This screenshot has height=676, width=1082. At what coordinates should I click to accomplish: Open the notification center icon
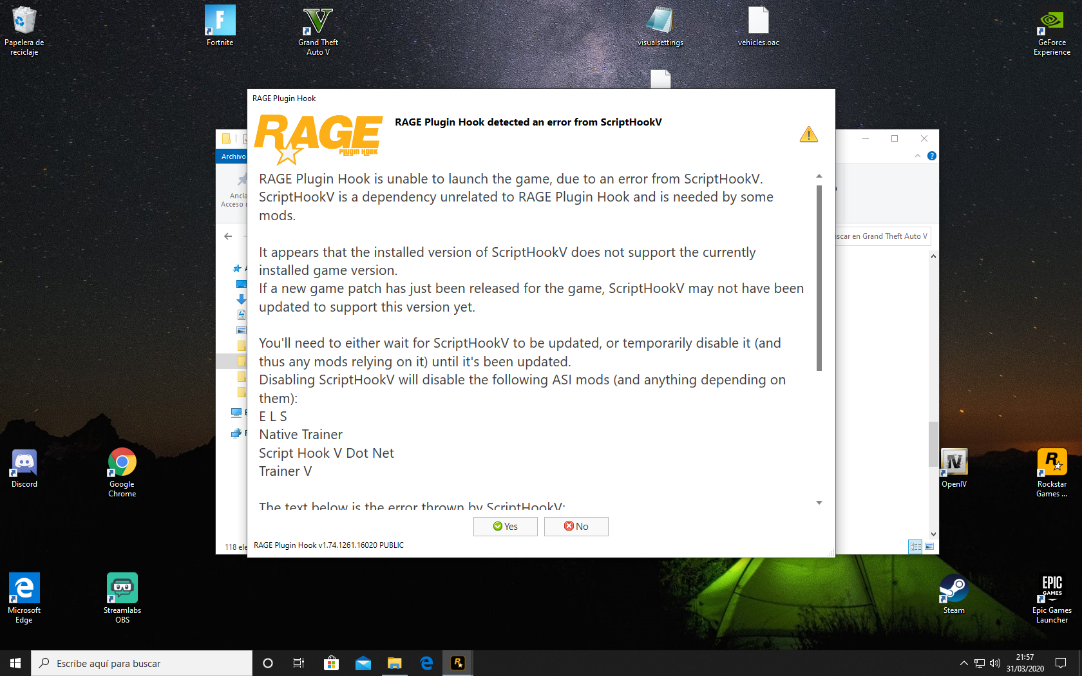click(x=1061, y=663)
